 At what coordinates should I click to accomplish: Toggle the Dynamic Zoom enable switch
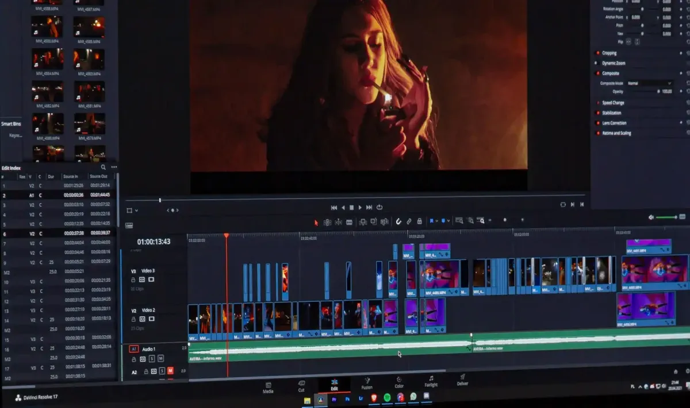[x=598, y=63]
